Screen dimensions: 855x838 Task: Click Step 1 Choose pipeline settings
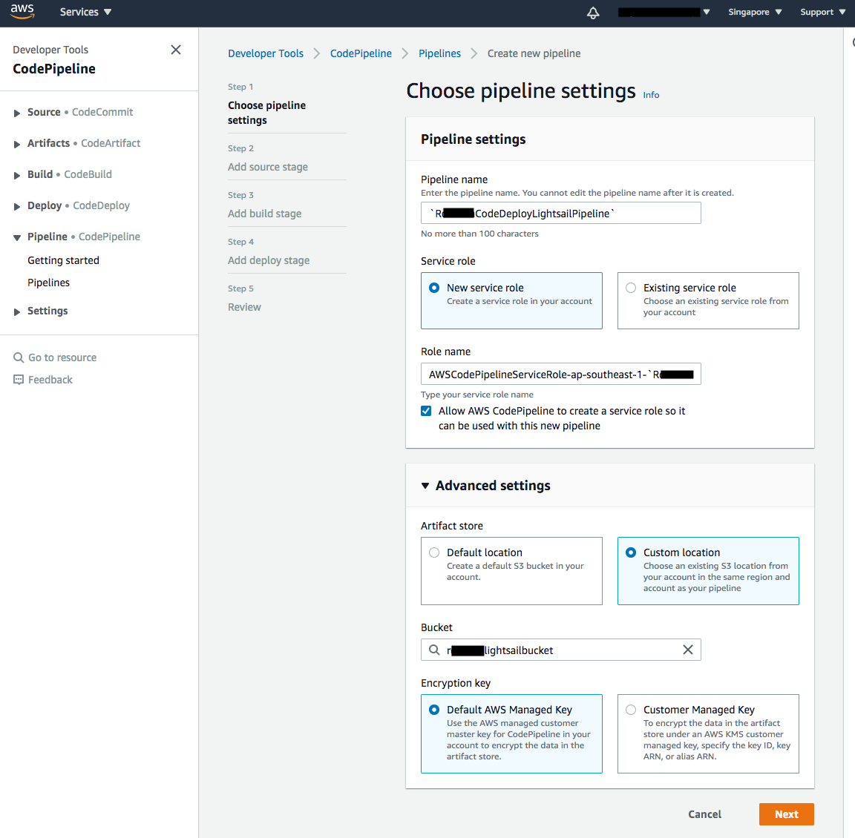click(x=266, y=113)
